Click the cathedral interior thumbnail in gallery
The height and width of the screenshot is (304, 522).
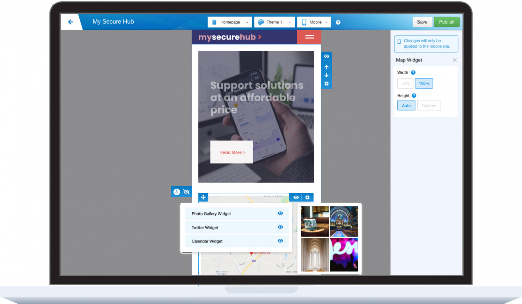[x=344, y=221]
